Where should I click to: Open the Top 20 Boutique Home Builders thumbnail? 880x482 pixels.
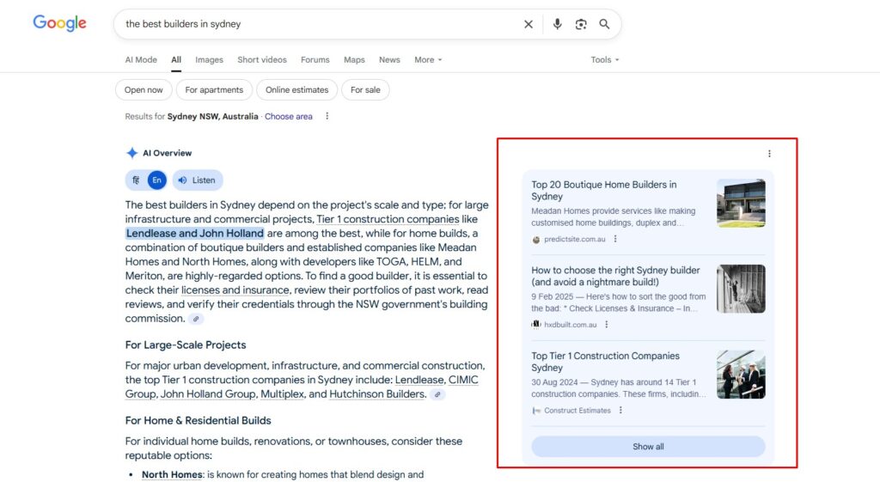click(741, 203)
